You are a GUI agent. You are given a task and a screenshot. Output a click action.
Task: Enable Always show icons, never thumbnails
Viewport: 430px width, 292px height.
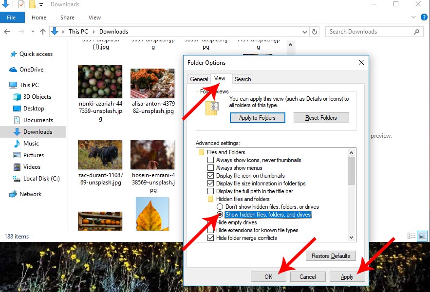210,160
